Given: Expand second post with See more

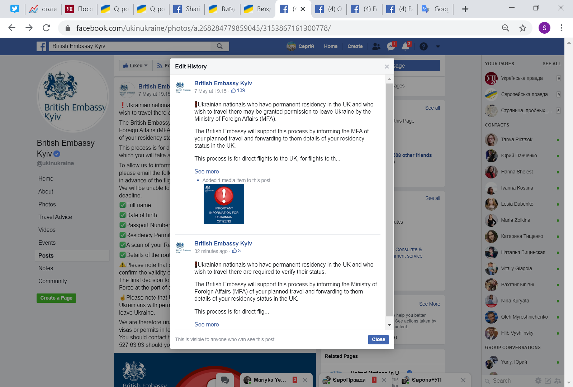Looking at the screenshot, I should [x=207, y=324].
